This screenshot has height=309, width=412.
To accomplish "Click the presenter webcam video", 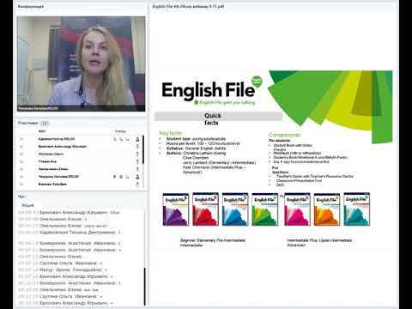I will [x=81, y=64].
